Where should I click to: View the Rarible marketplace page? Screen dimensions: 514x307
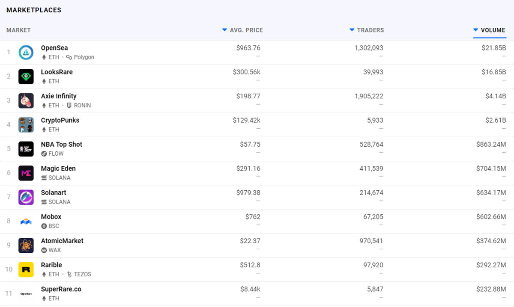point(51,265)
